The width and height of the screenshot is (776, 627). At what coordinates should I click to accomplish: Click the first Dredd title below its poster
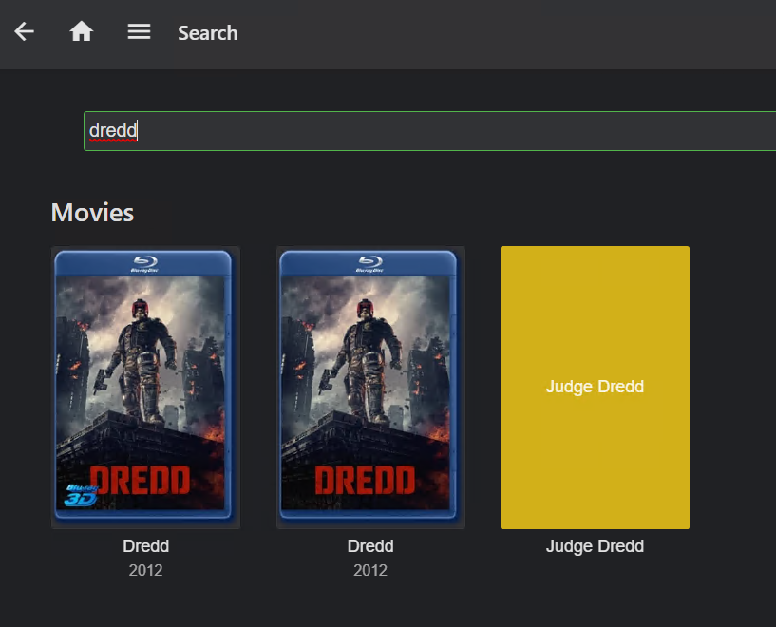(x=145, y=545)
